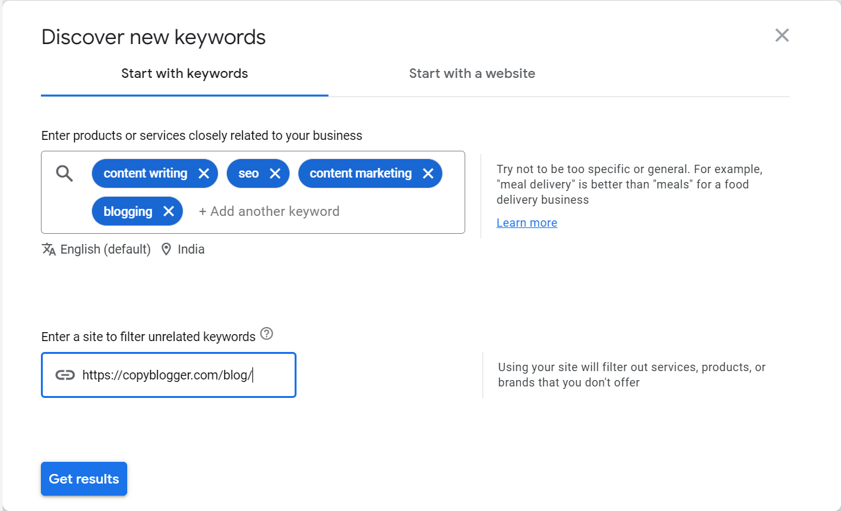Click the Get results button

pyautogui.click(x=84, y=479)
